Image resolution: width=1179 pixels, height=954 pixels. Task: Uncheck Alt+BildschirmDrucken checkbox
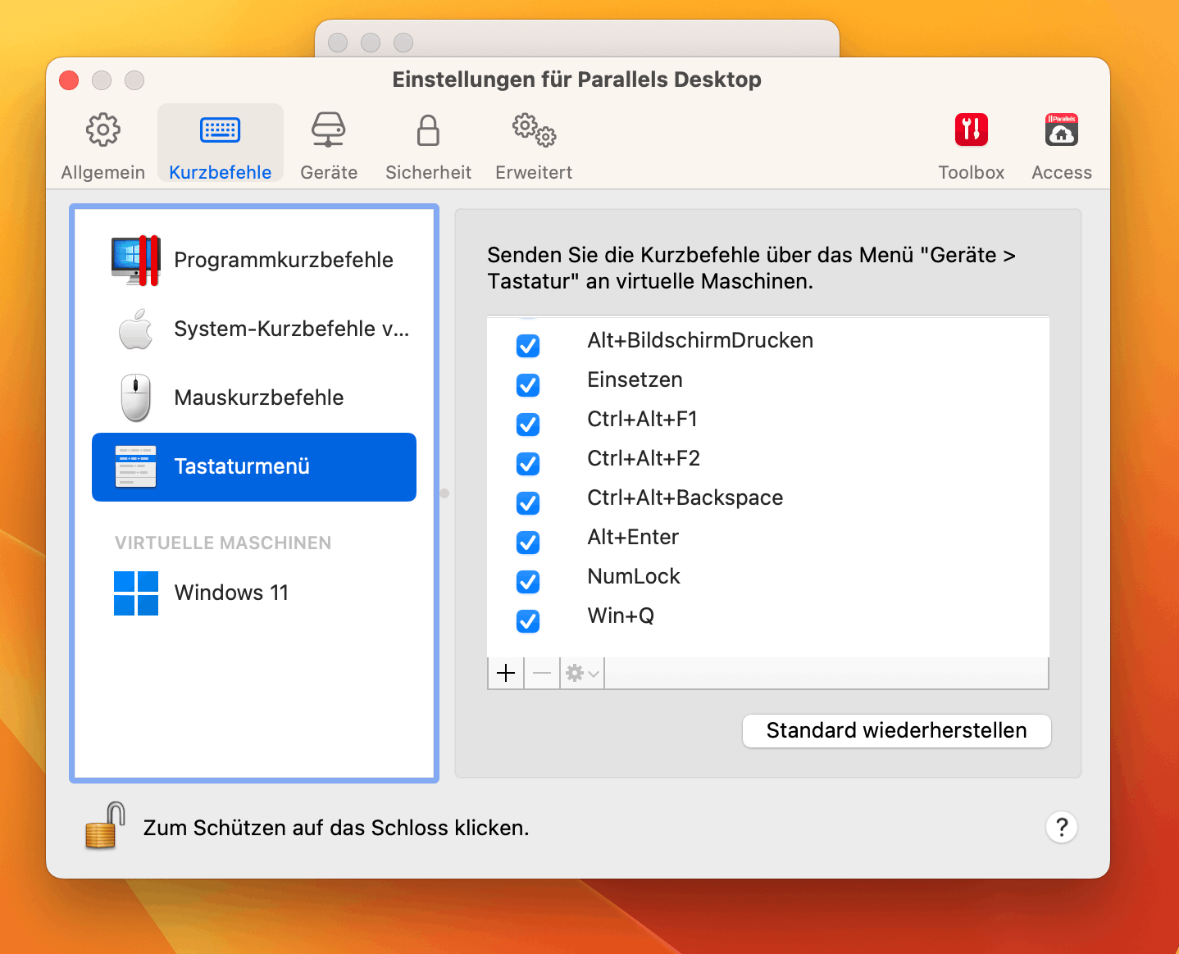(528, 346)
